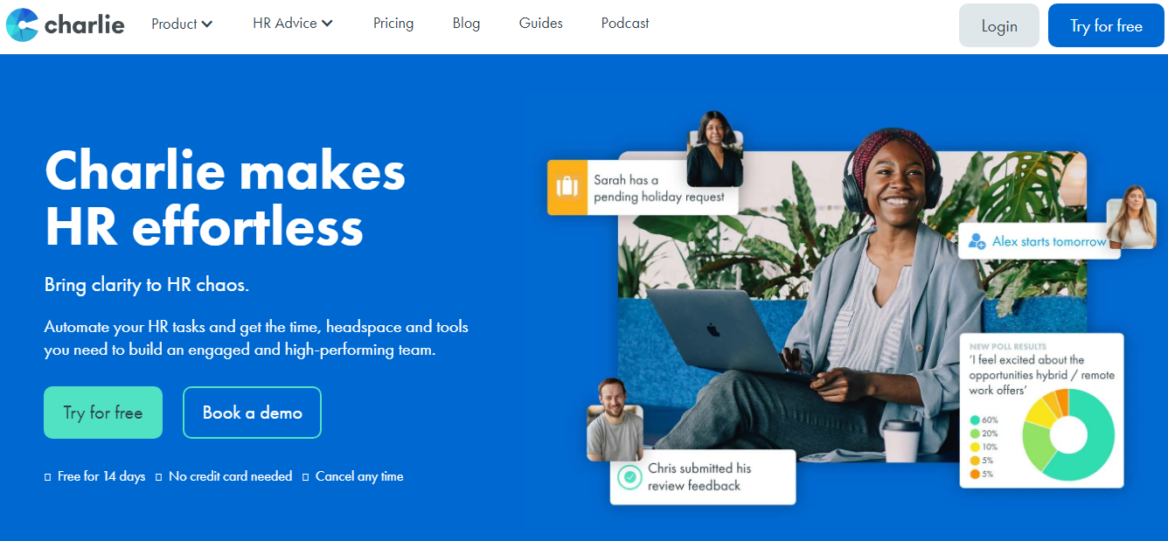Click Try for free in the header
This screenshot has width=1168, height=541.
click(x=1106, y=25)
